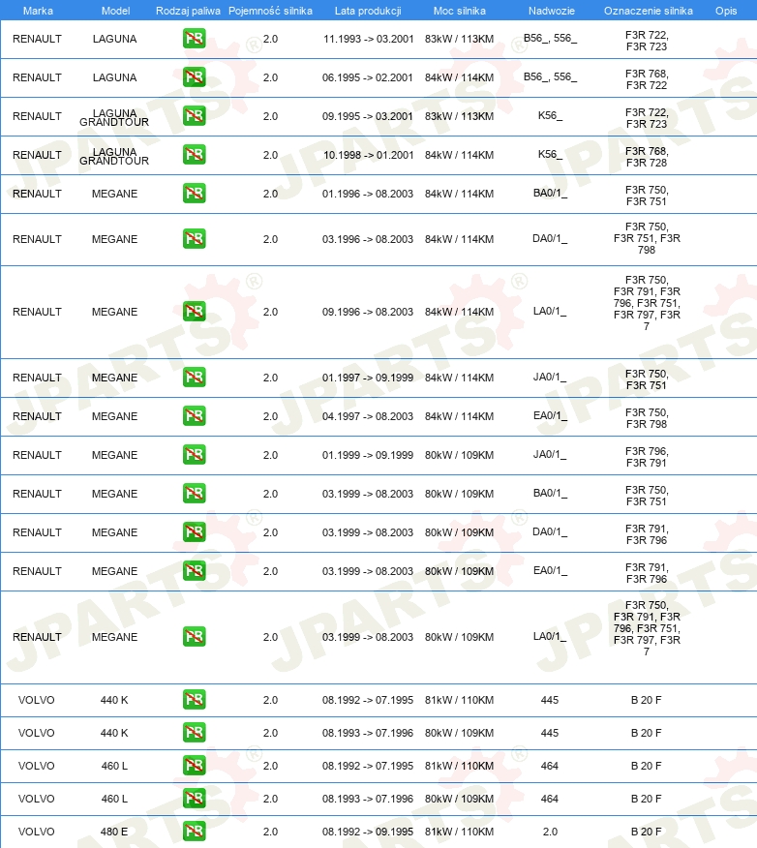Click fuel icon in Volvo 440 K 08.1992 row
This screenshot has height=848, width=757.
pyautogui.click(x=195, y=699)
